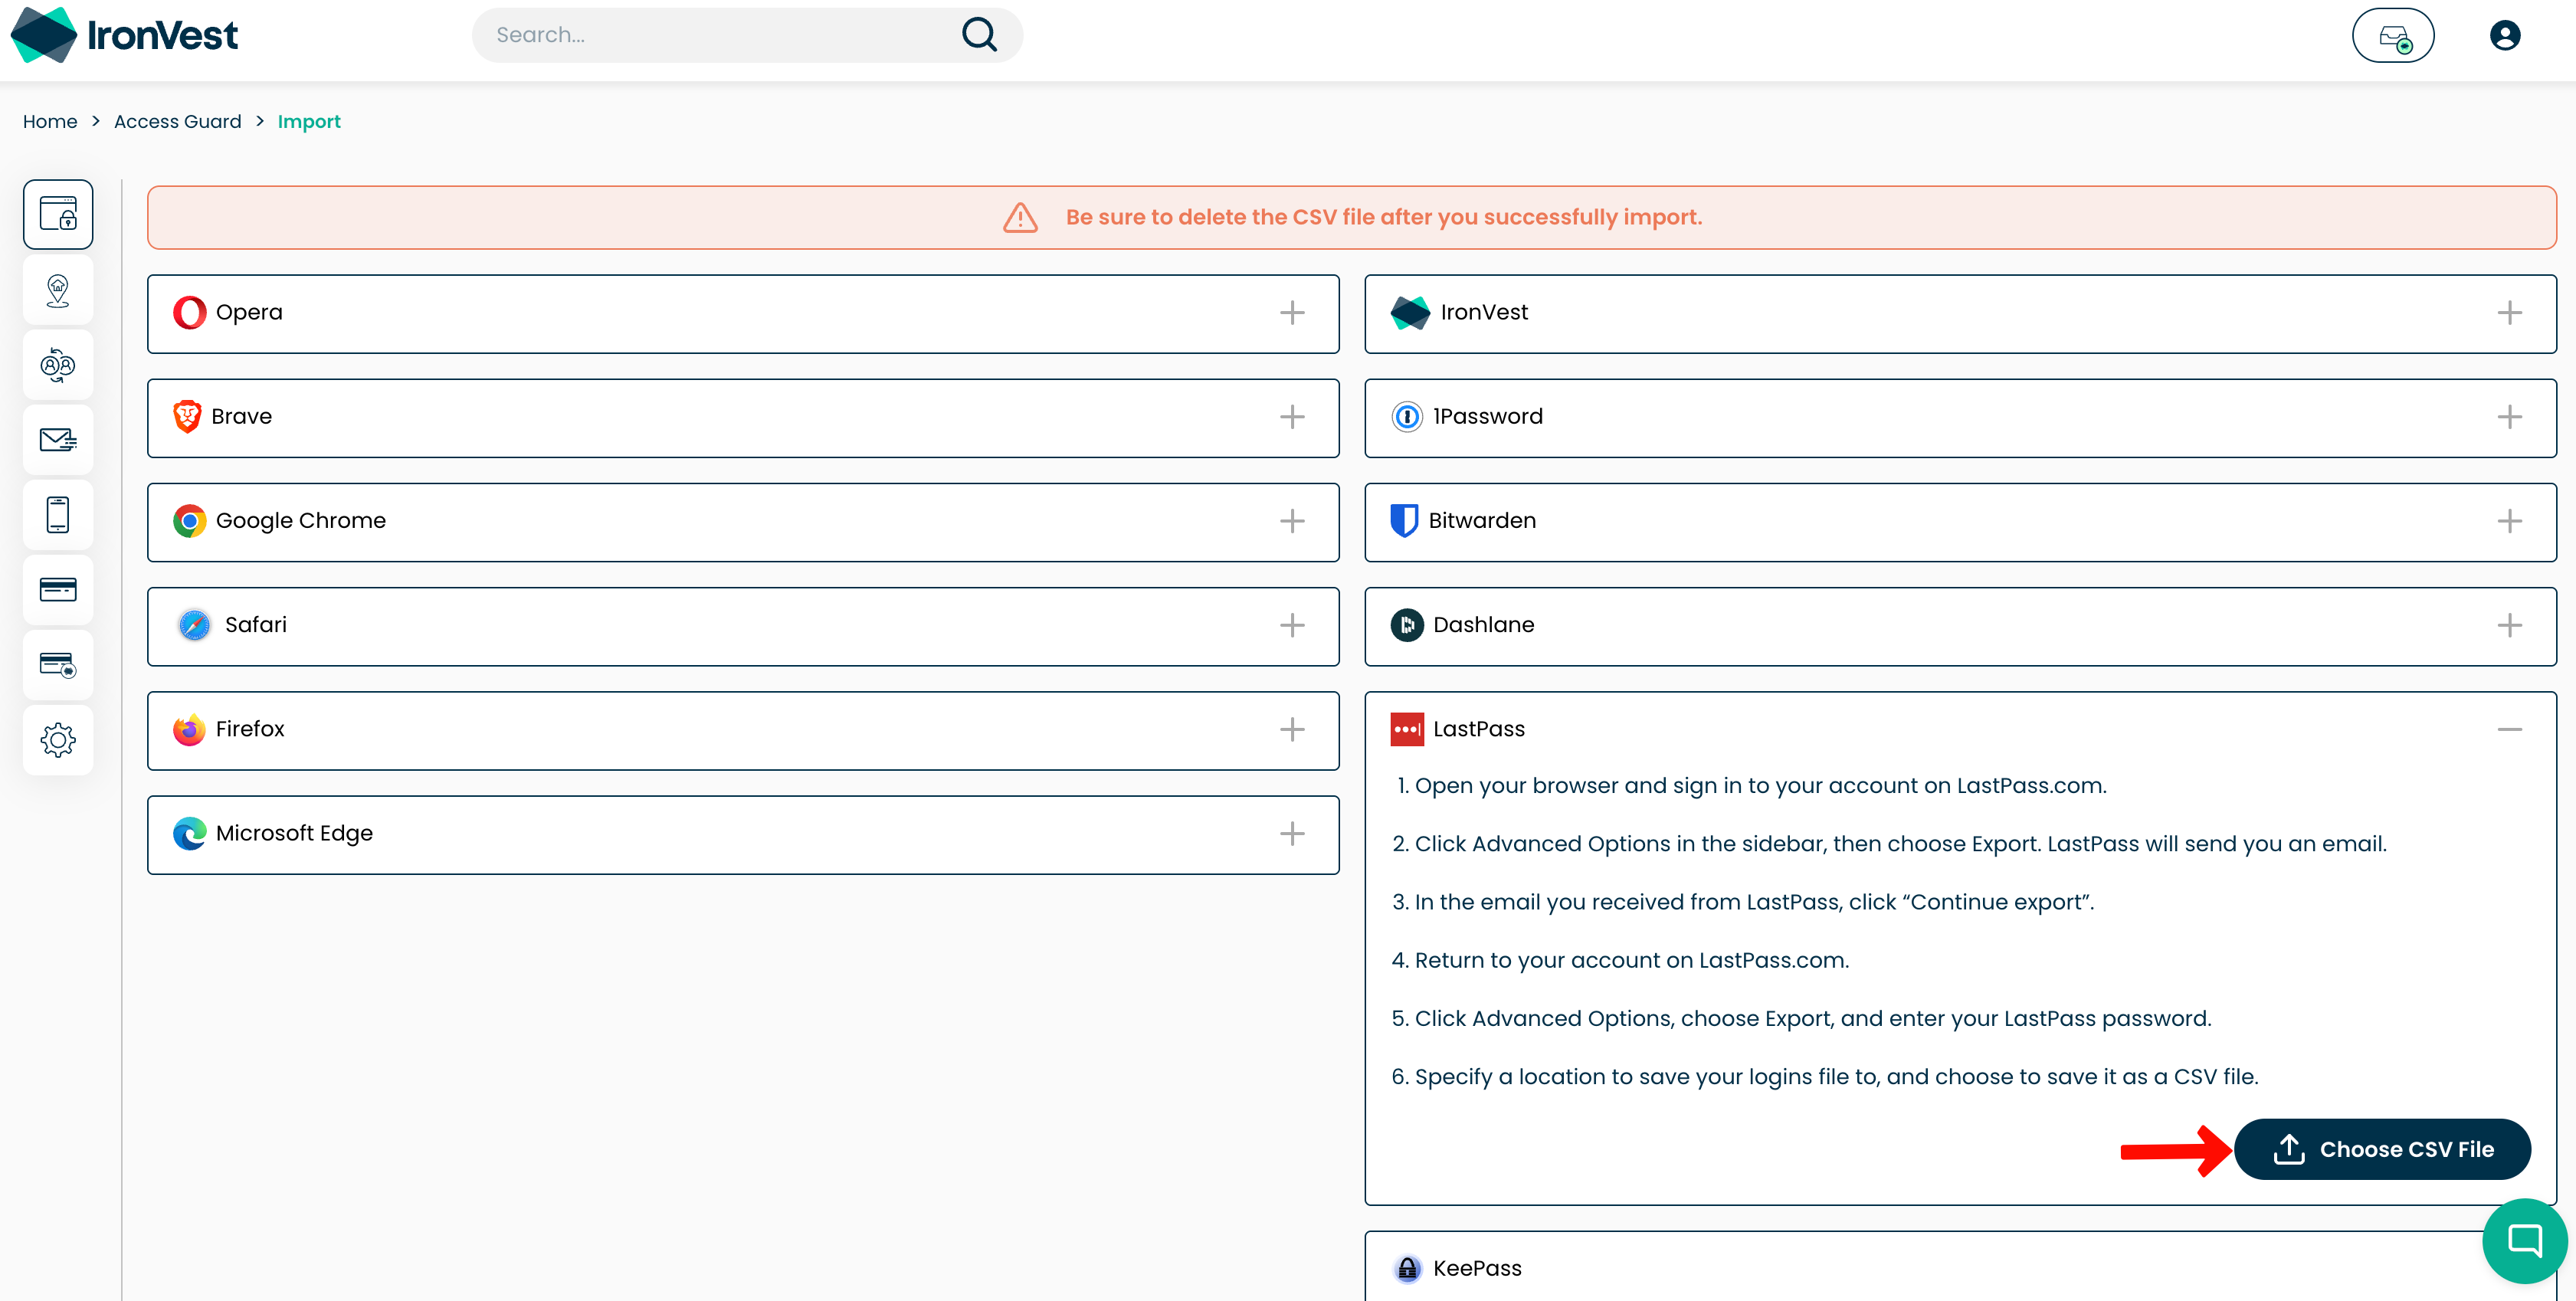Viewport: 2576px width, 1301px height.
Task: Click the LastPass section title
Action: 1479,729
